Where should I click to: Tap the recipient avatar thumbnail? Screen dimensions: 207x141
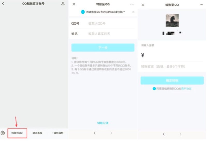pos(172,20)
